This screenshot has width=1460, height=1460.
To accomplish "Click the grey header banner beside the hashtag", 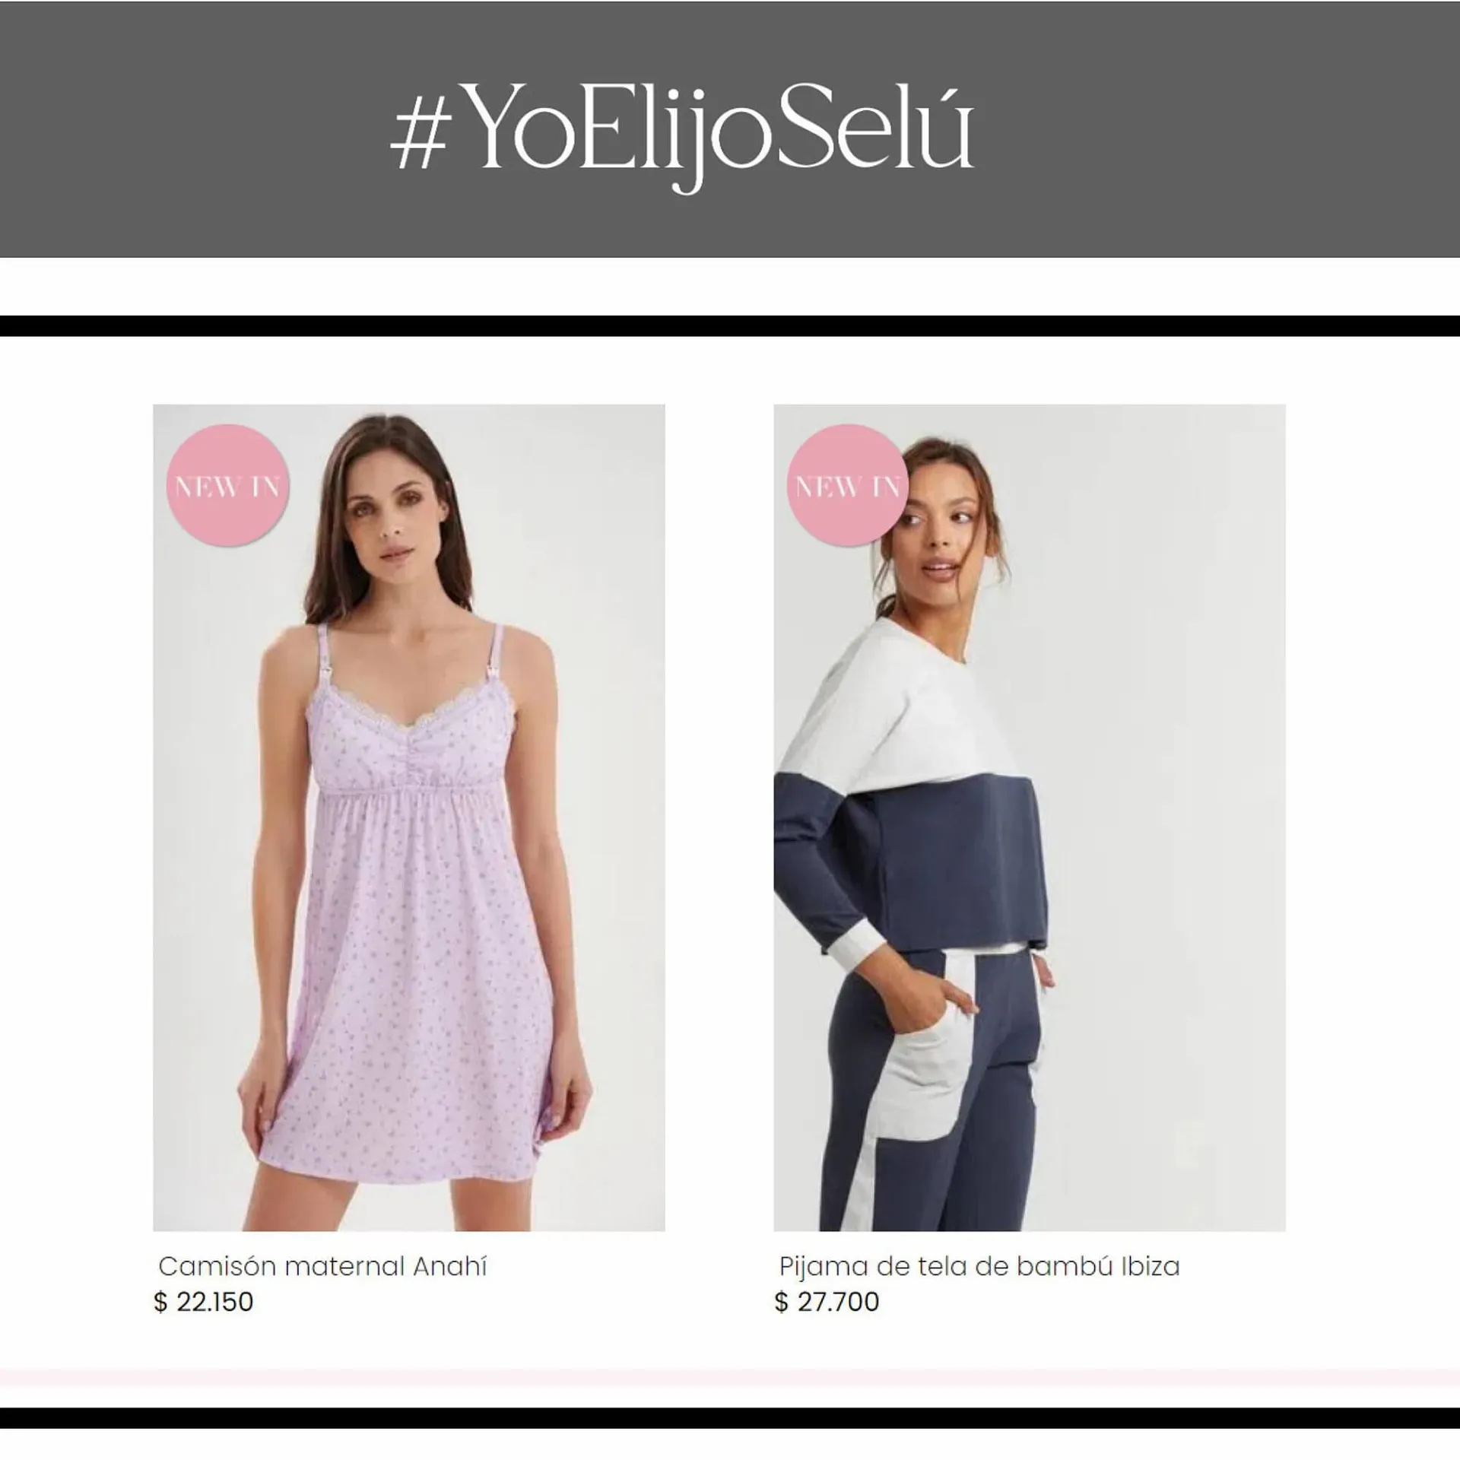I will point(1217,129).
